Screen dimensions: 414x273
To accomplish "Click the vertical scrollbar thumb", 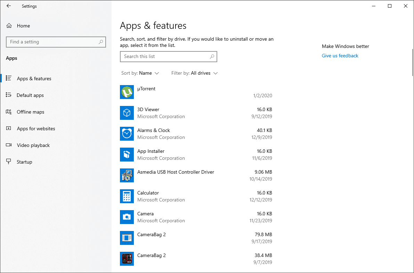I will coord(412,62).
